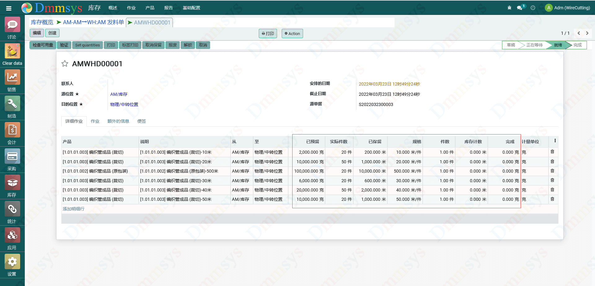Open the 概述 menu

(x=113, y=8)
